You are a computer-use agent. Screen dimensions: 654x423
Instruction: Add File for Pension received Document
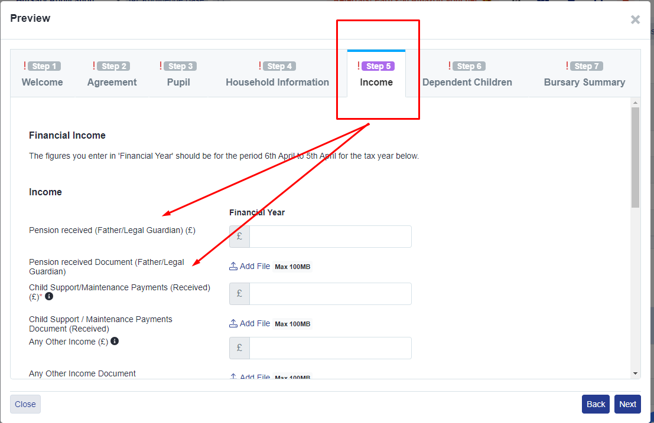click(250, 267)
